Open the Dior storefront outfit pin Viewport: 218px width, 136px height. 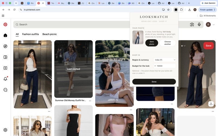pos(32,126)
